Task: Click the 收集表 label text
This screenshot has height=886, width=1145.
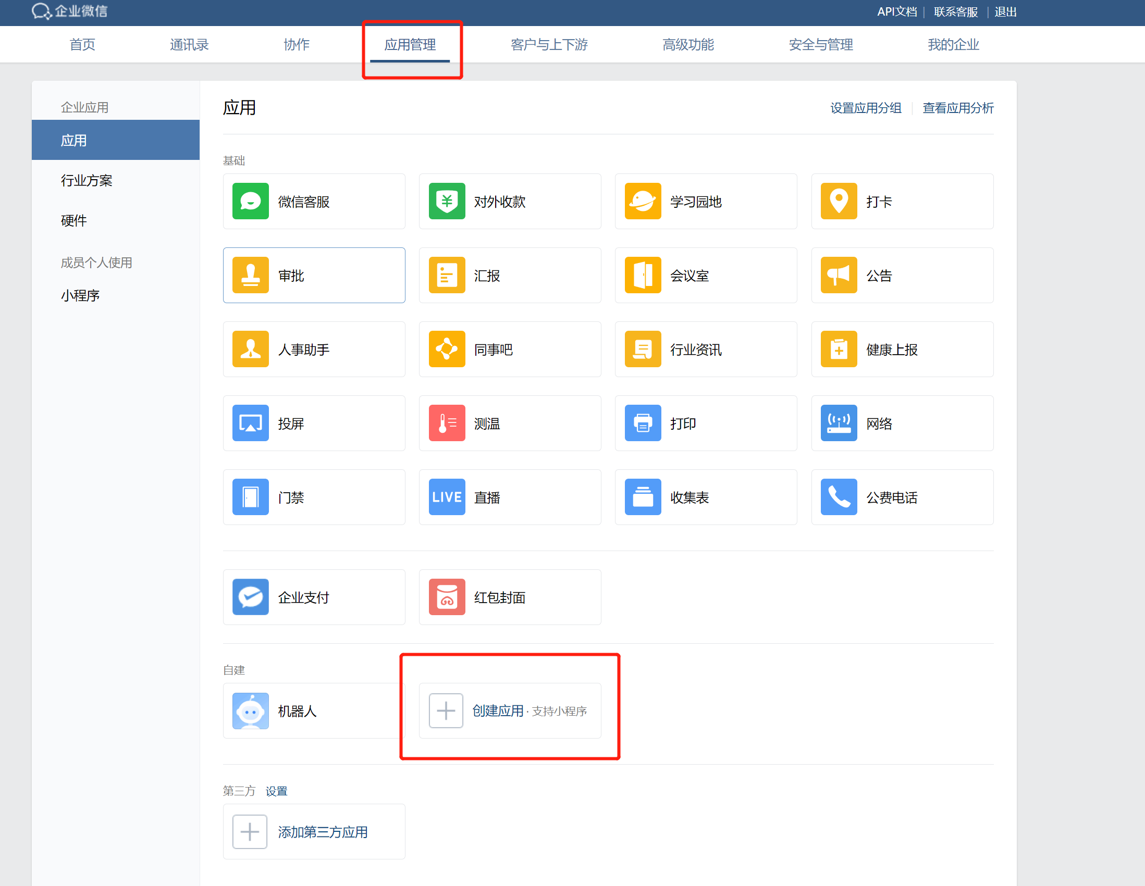Action: [x=690, y=497]
